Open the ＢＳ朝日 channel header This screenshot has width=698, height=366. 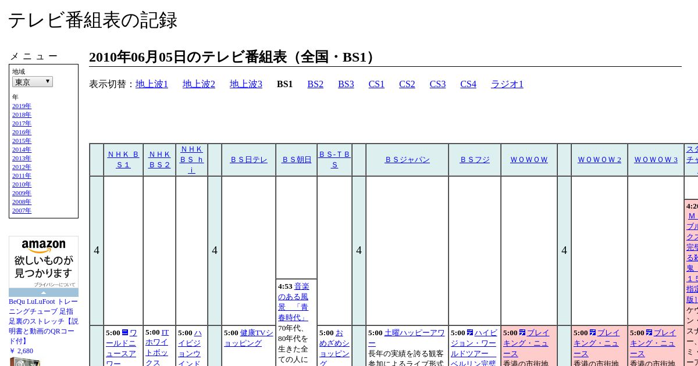[x=297, y=160]
